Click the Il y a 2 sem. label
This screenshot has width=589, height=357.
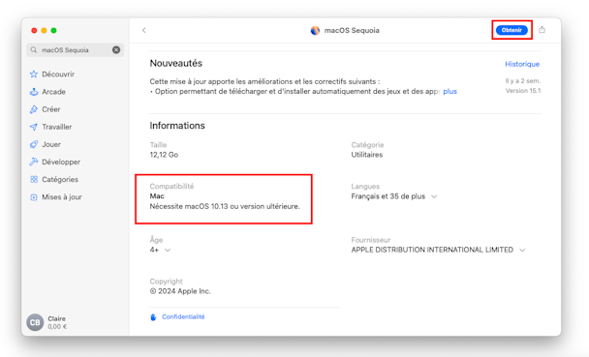tap(523, 81)
